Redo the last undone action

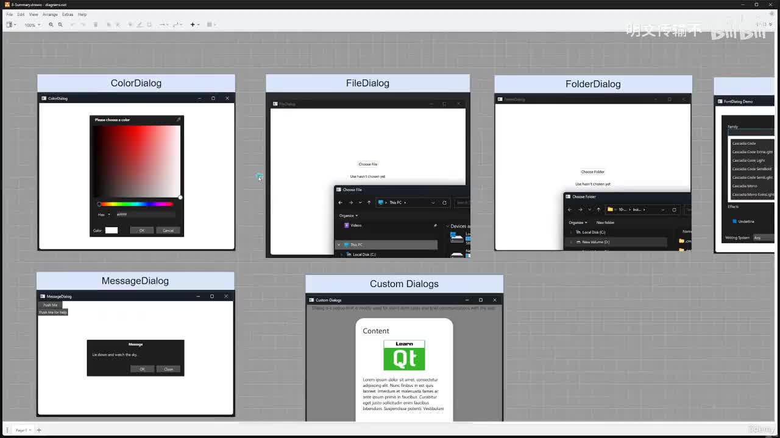tap(82, 25)
